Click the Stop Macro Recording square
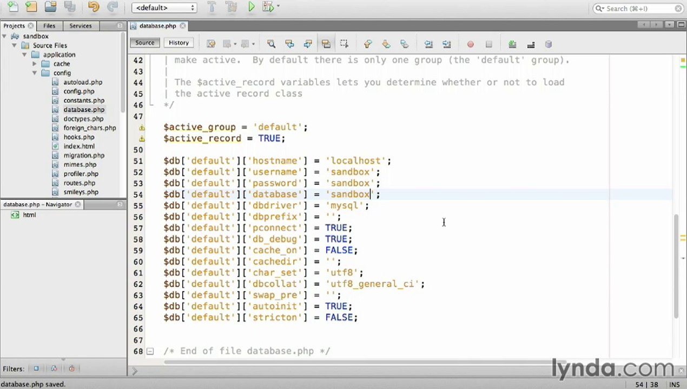The image size is (687, 389). [488, 44]
